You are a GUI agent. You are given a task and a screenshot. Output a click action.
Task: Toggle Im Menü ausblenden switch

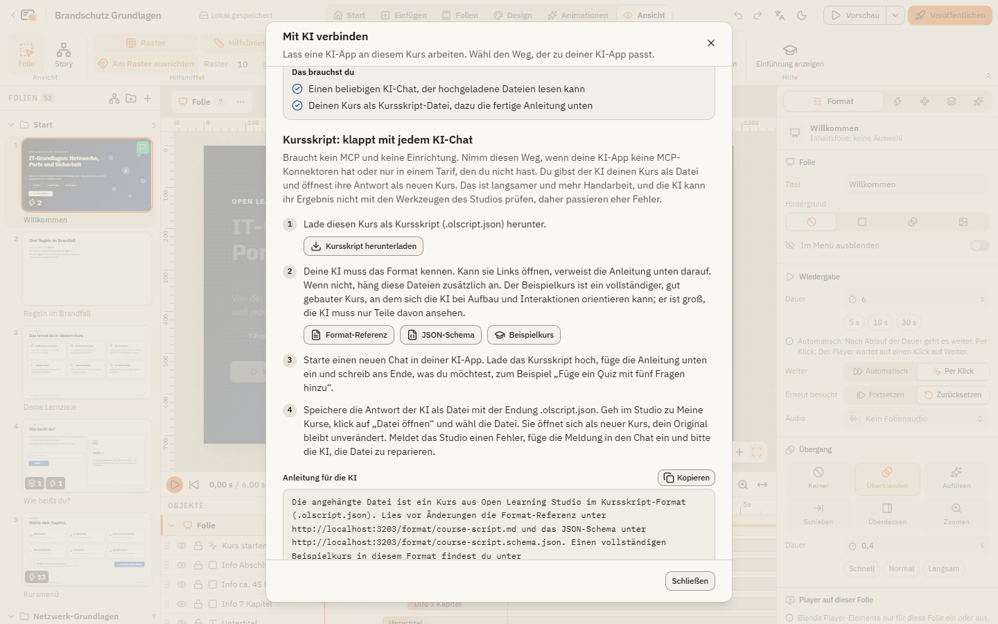coord(979,245)
